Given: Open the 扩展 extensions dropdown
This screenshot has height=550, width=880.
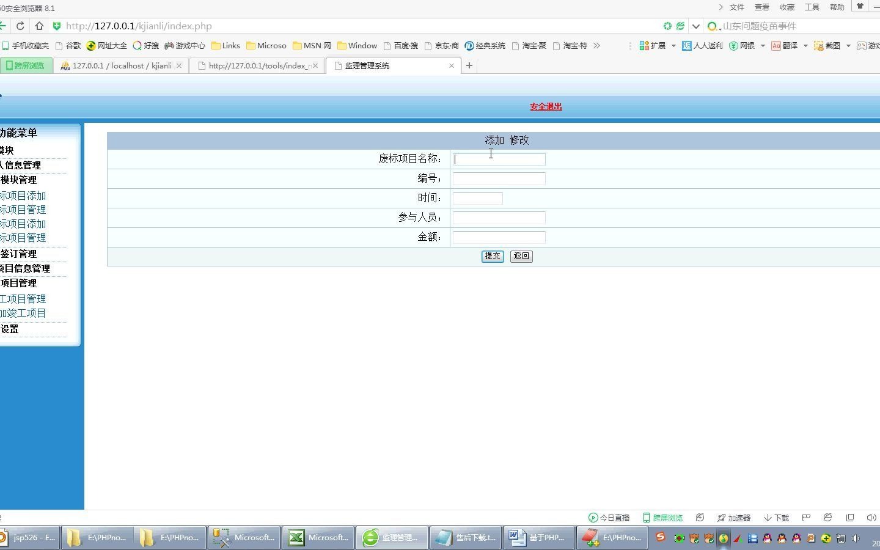Looking at the screenshot, I should (x=658, y=46).
